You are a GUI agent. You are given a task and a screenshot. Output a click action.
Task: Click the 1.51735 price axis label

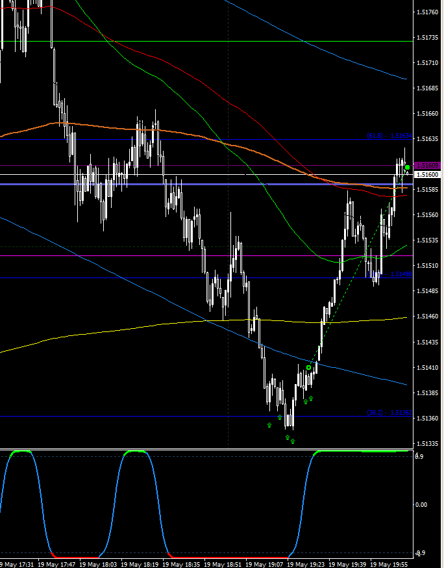point(427,38)
